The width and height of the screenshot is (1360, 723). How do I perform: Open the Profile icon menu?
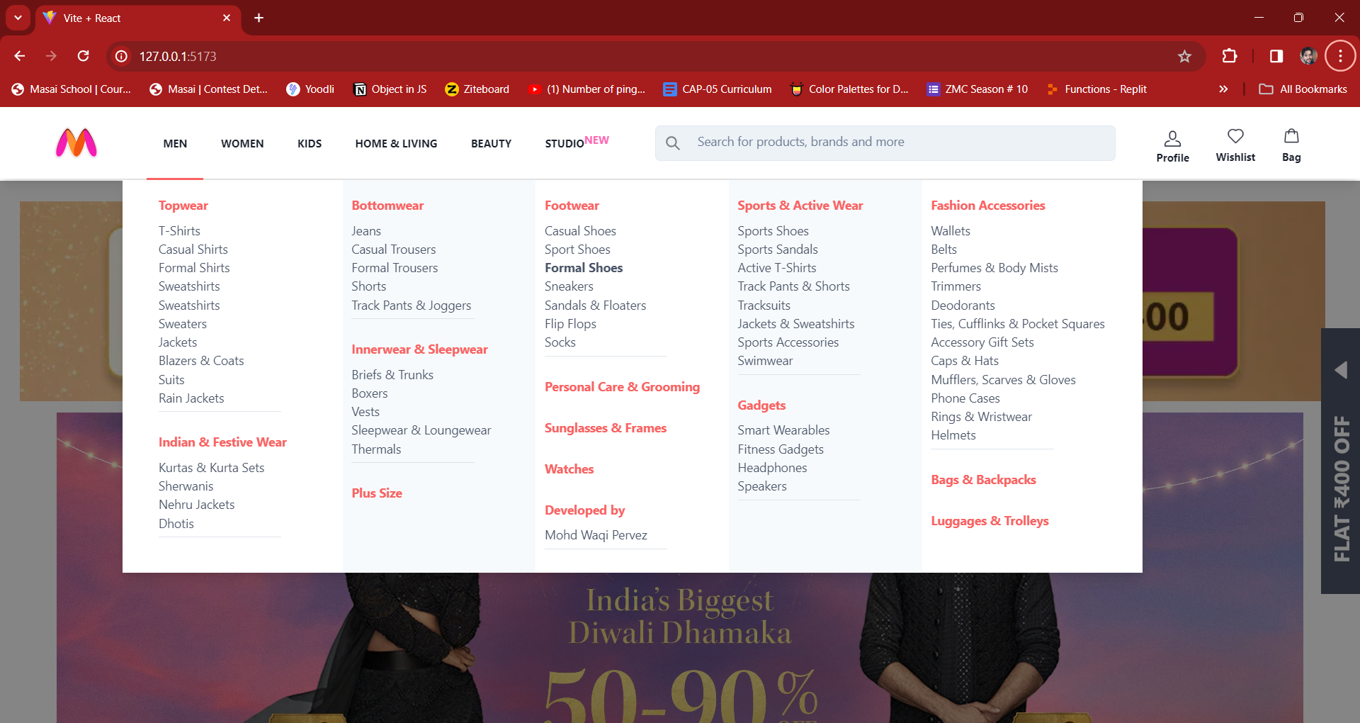click(x=1172, y=146)
